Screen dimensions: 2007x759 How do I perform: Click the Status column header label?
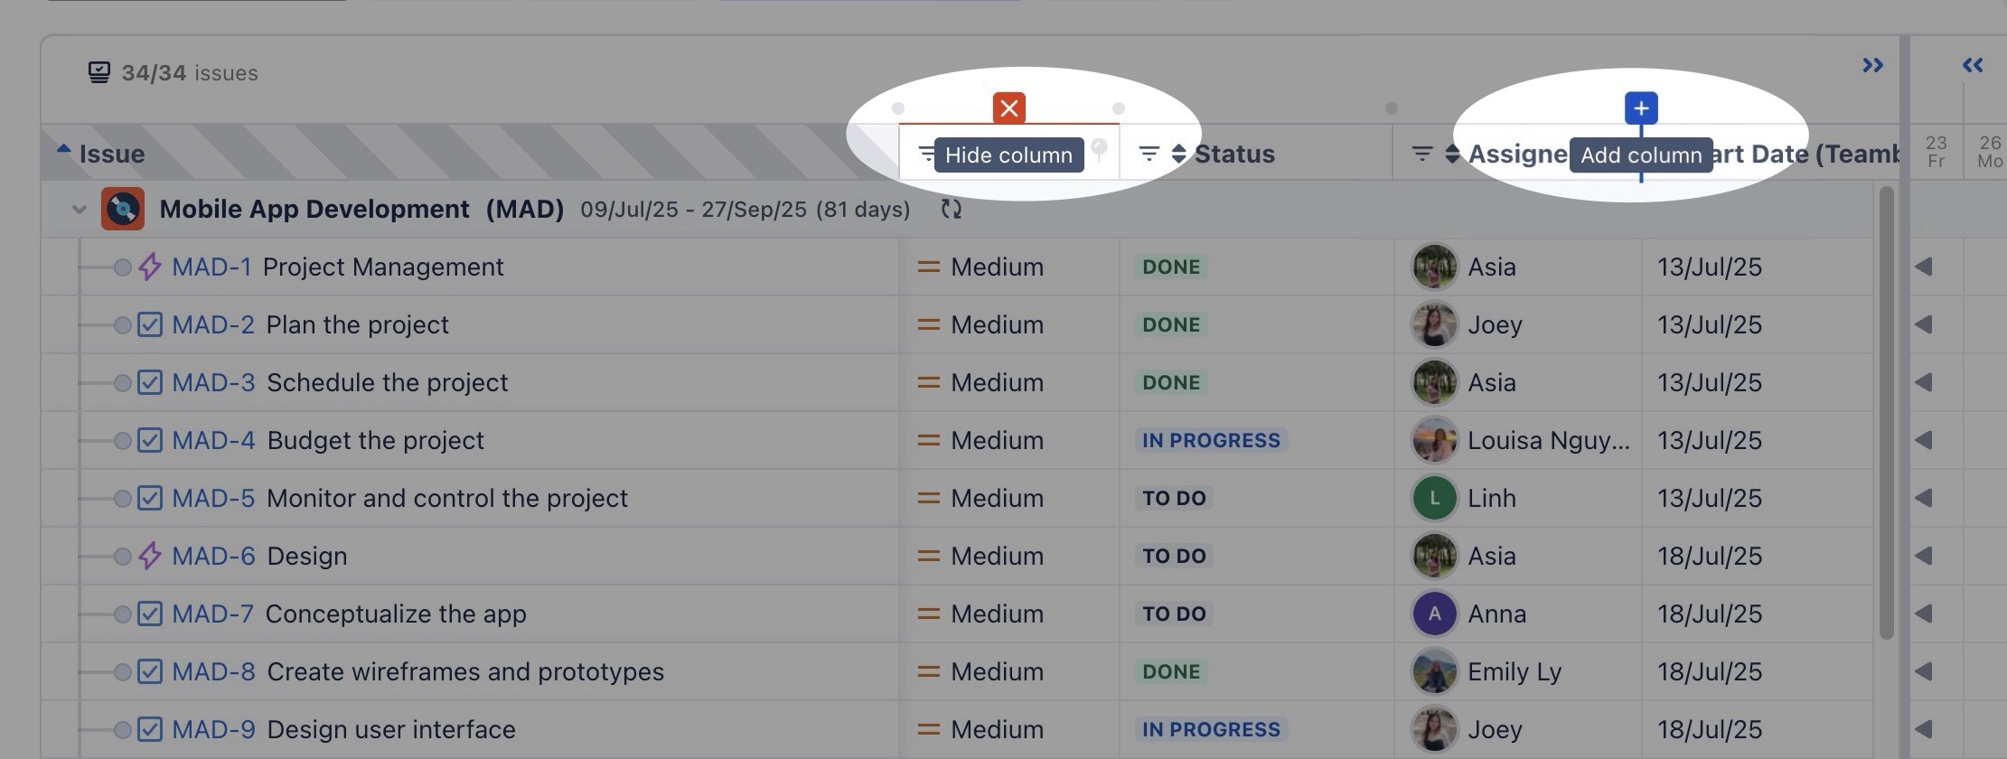click(x=1234, y=155)
